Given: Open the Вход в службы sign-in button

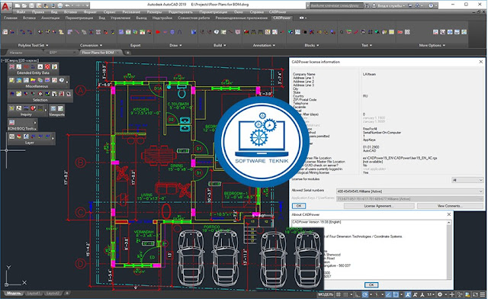Looking at the screenshot, I should point(390,5).
